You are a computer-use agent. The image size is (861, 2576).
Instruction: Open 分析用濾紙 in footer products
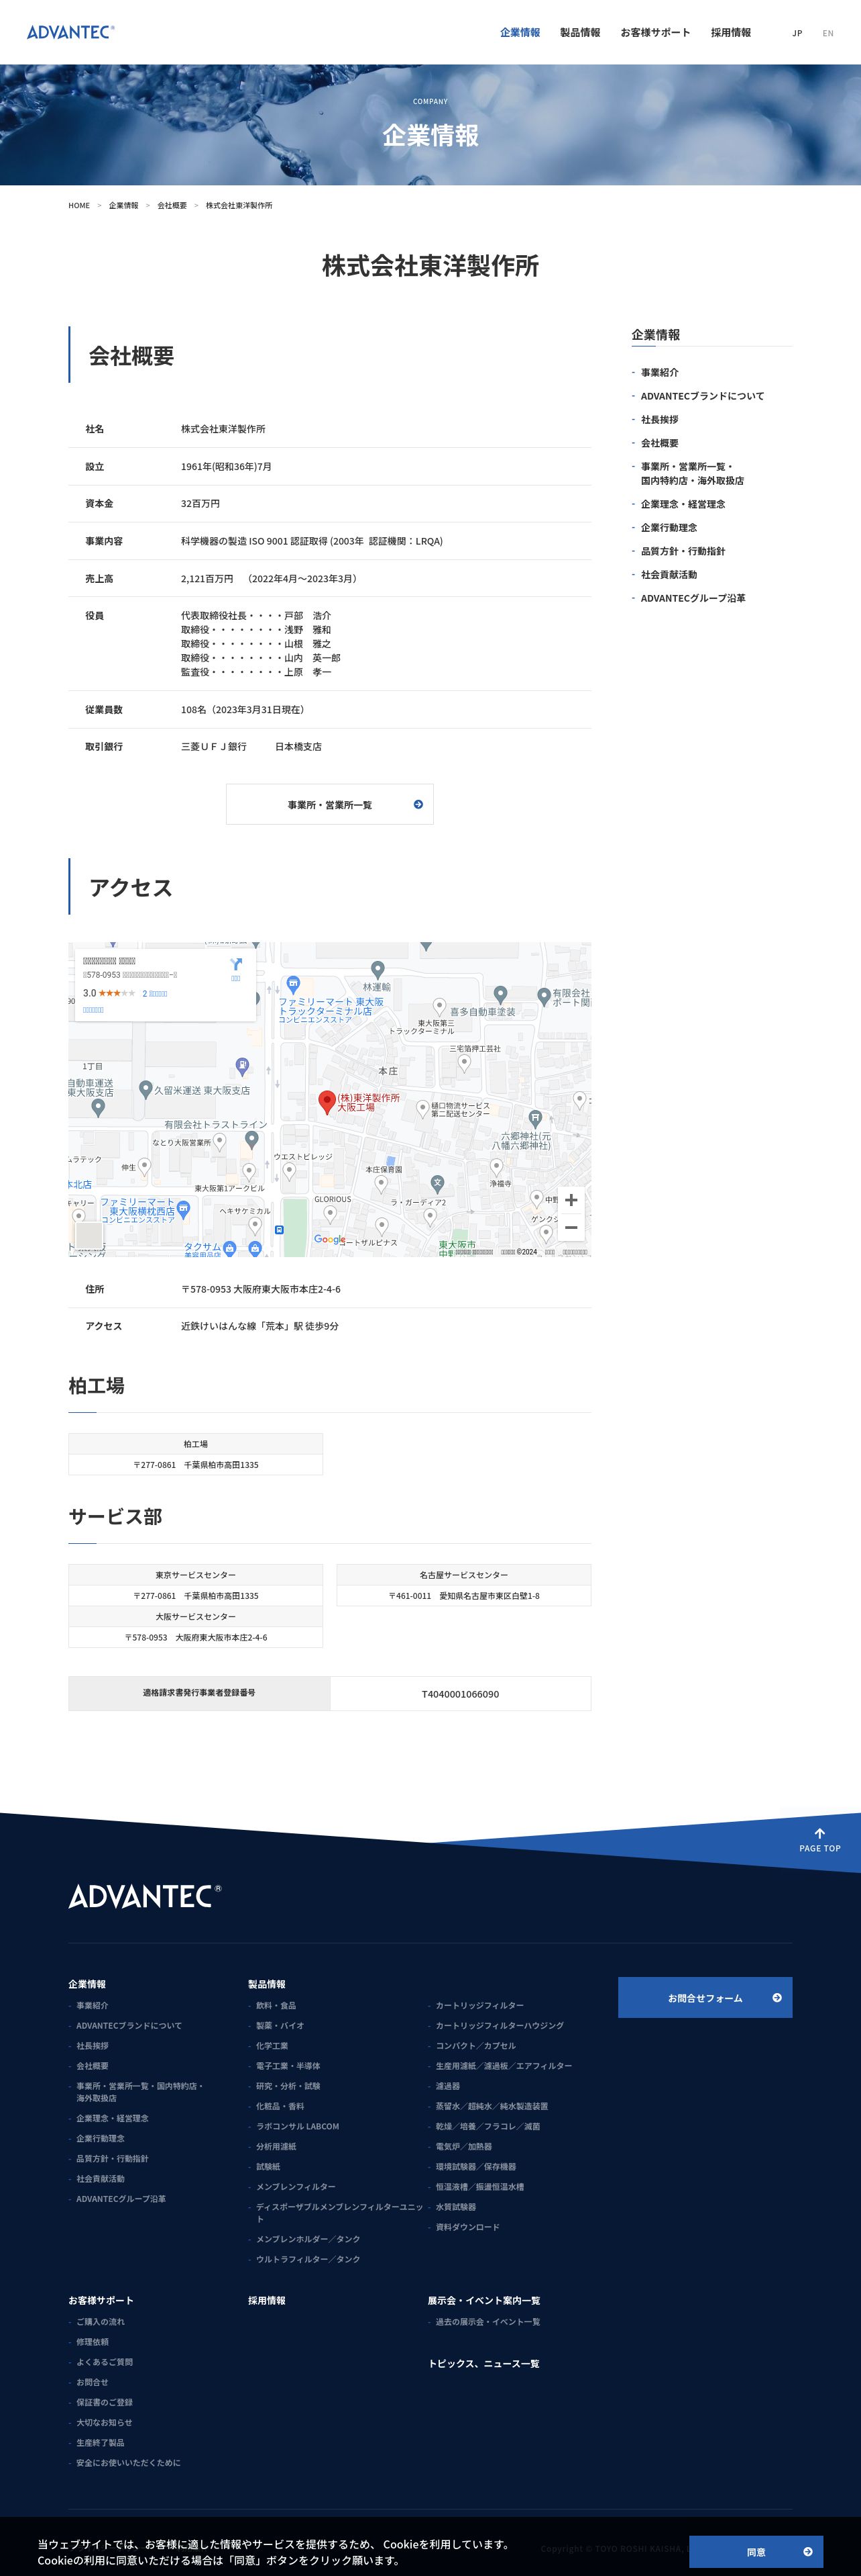coord(276,2146)
